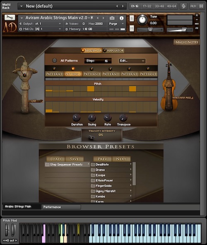
Task: Click the octave shift right arrow
Action: pyautogui.click(x=16, y=240)
